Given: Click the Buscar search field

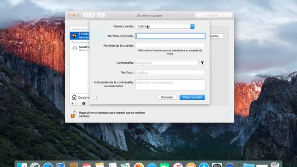Looking at the screenshot, I should (213, 15).
